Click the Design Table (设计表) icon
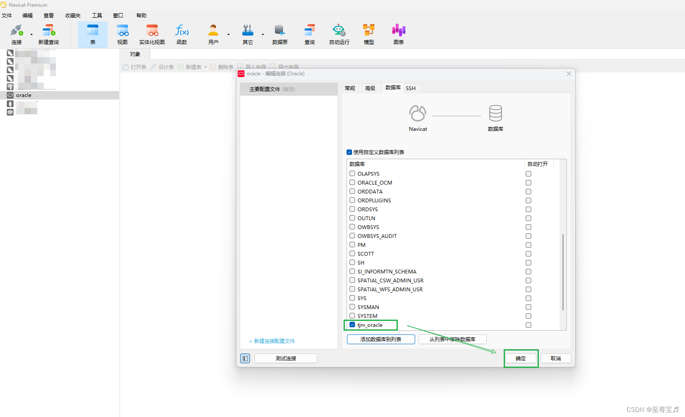Screen dimensions: 685x417 (x=153, y=67)
